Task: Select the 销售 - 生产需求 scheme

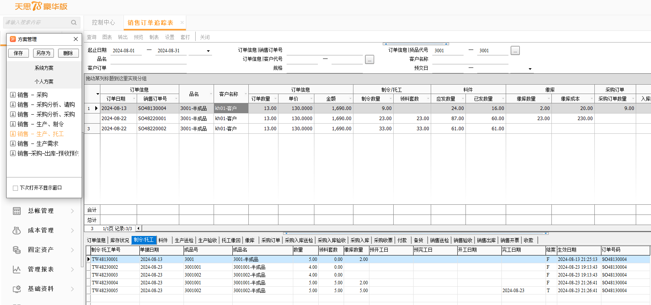Action: pyautogui.click(x=38, y=144)
